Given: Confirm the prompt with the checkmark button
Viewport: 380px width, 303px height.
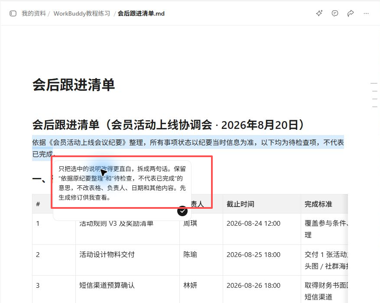Looking at the screenshot, I should (x=182, y=211).
